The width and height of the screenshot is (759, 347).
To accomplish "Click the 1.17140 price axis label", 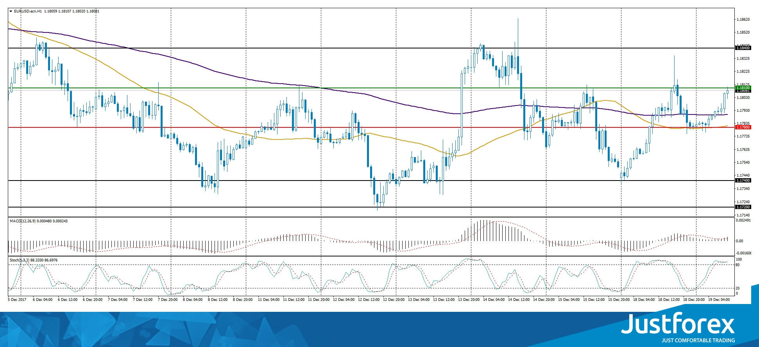I will [743, 215].
